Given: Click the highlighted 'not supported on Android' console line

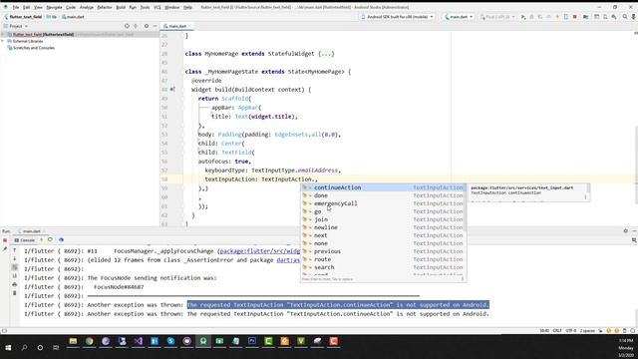Looking at the screenshot, I should tap(338, 305).
